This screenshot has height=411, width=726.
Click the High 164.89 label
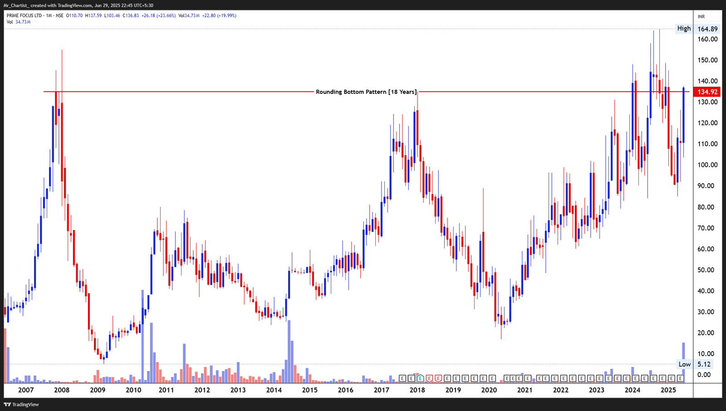tap(683, 28)
